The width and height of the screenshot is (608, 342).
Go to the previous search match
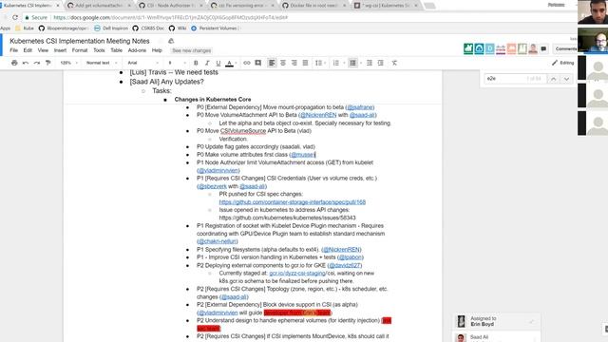tap(553, 79)
